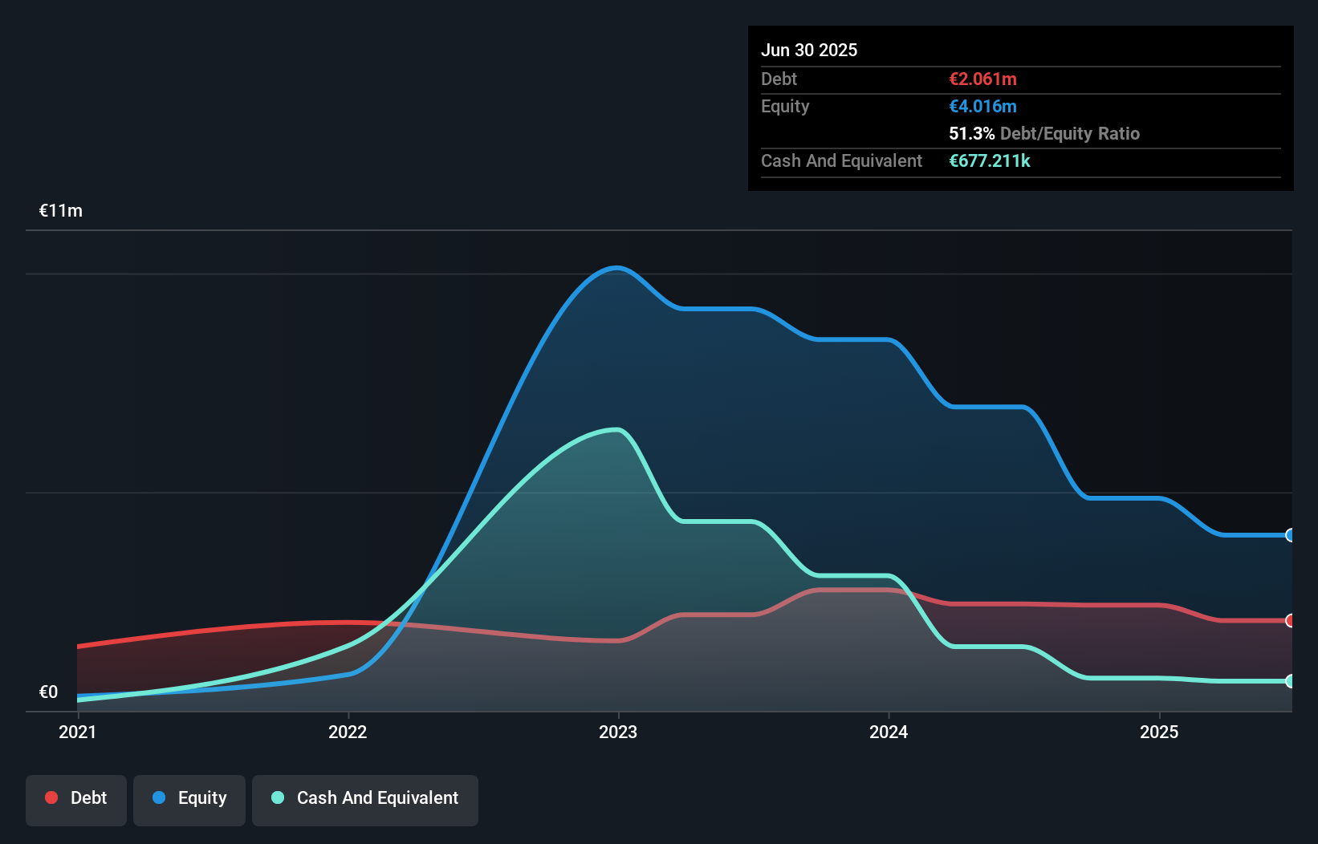Click the Debt value €2.061m
The image size is (1318, 844).
[982, 79]
